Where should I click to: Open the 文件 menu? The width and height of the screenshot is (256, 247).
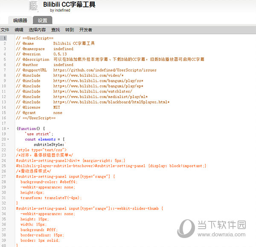point(5,30)
